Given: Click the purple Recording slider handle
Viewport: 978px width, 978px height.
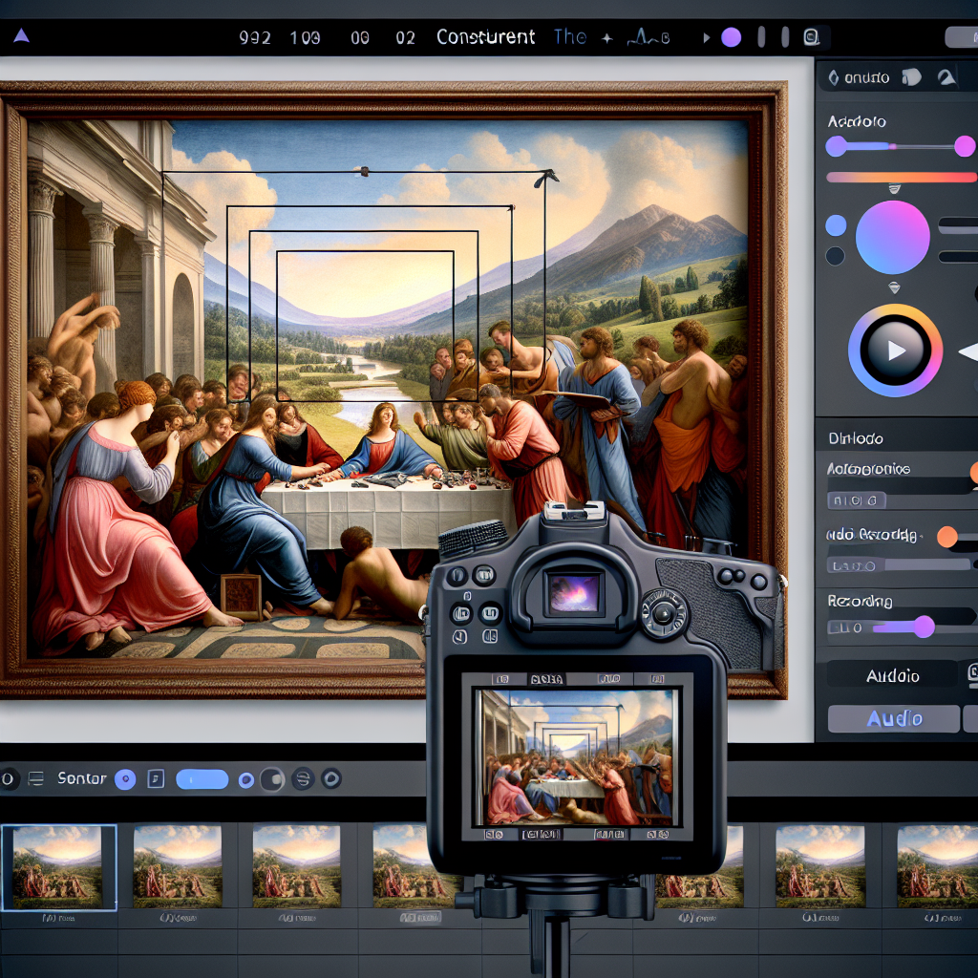Looking at the screenshot, I should coord(924,627).
